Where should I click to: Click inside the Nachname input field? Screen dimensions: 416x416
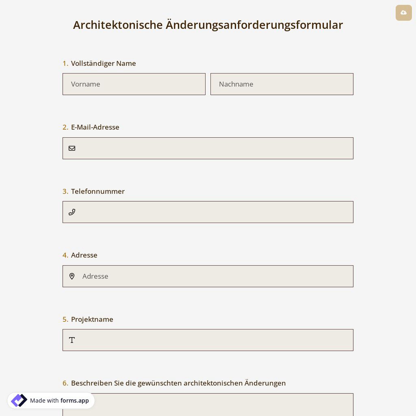pos(282,84)
